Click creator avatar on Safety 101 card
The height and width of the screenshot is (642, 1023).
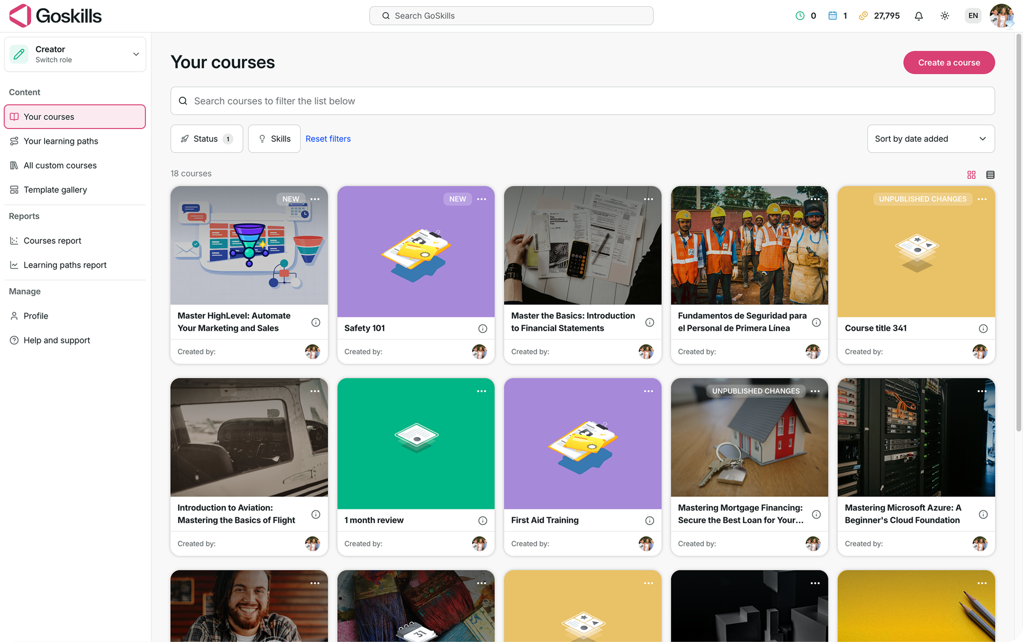pyautogui.click(x=479, y=352)
